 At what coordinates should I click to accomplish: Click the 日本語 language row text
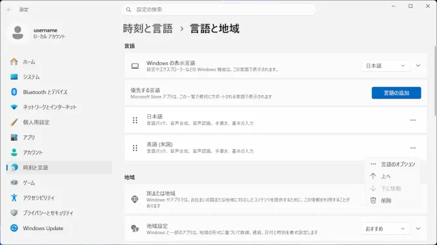[x=155, y=117]
